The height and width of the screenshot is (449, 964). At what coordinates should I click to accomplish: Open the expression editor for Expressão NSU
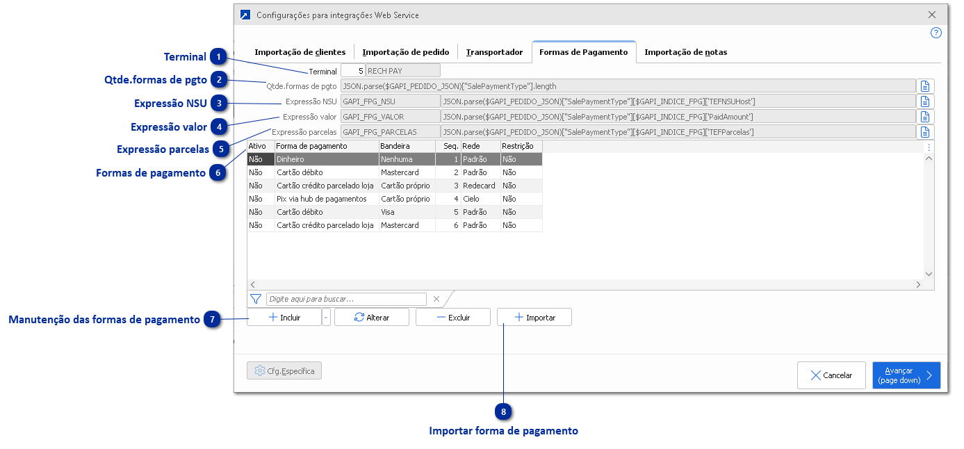click(925, 101)
